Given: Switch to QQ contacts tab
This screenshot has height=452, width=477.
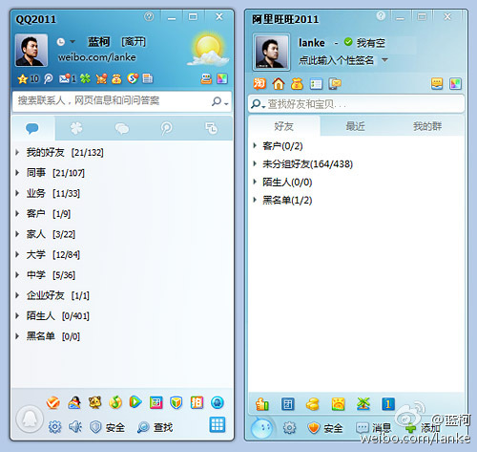Looking at the screenshot, I should click(32, 128).
